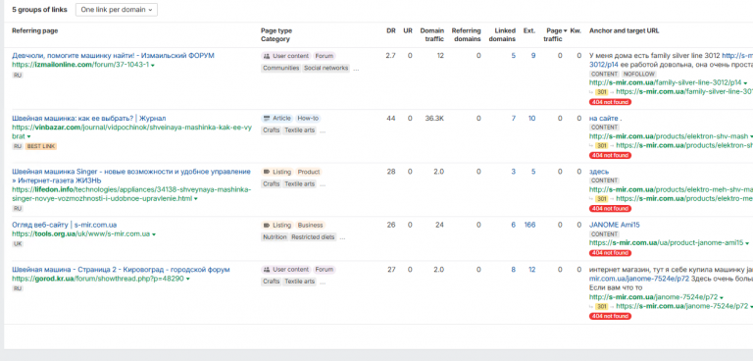Screen dimensions: 753x361
Task: Click the Communities category tag
Action: pyautogui.click(x=281, y=69)
